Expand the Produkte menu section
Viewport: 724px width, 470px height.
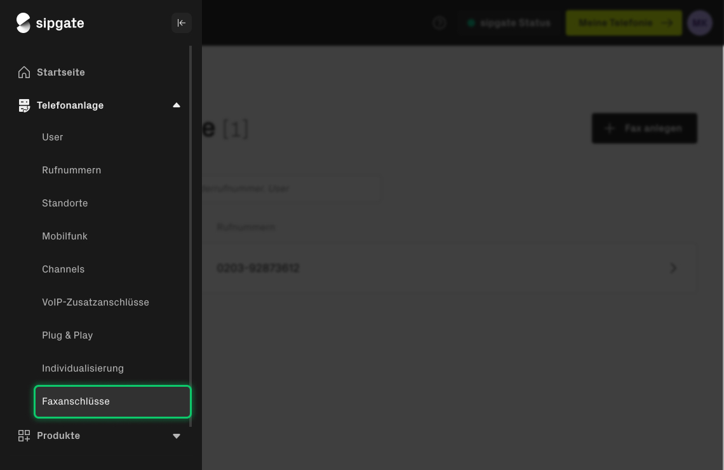[x=177, y=436]
